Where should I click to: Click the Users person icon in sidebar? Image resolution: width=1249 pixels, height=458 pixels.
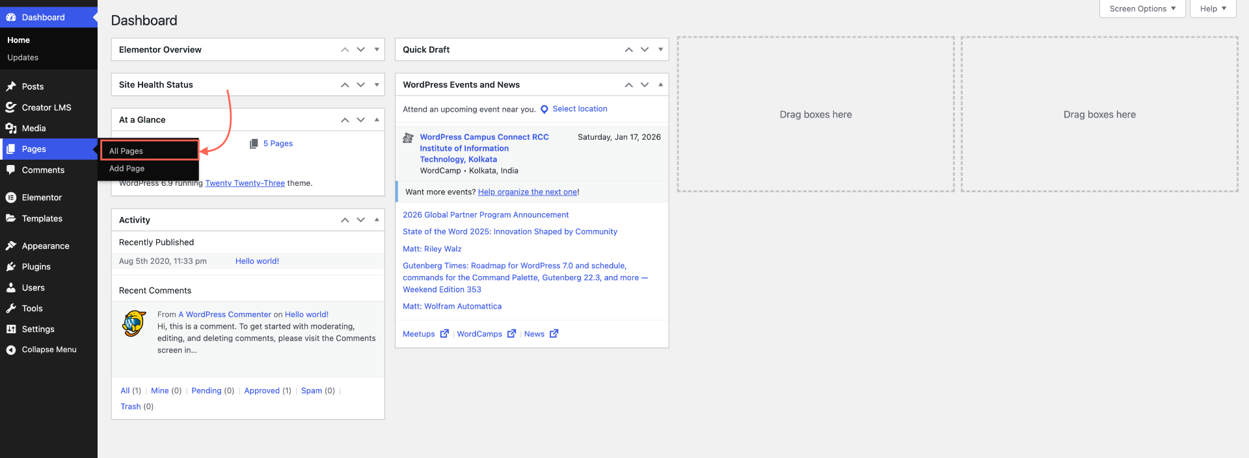coord(11,287)
